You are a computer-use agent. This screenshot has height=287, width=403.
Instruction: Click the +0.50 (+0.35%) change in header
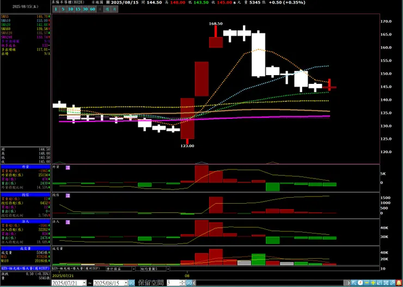(287, 3)
